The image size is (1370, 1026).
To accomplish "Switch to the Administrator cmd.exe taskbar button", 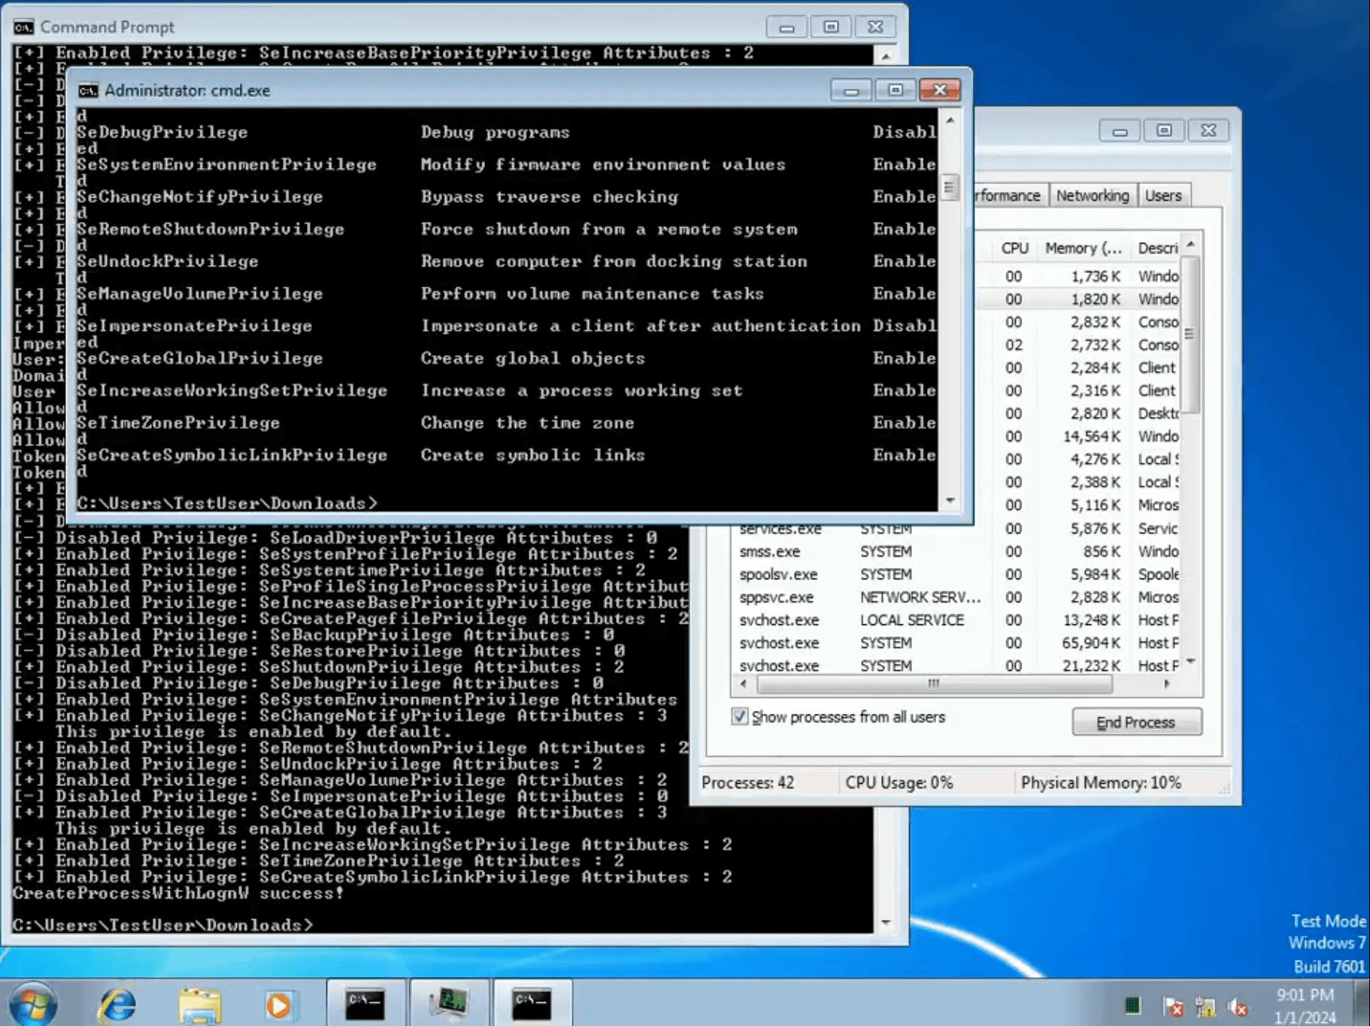I will point(532,1003).
